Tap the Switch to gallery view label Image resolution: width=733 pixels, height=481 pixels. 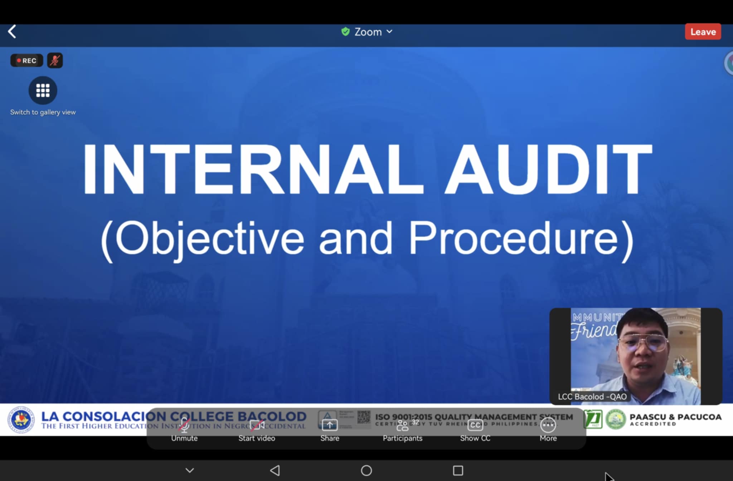click(43, 112)
